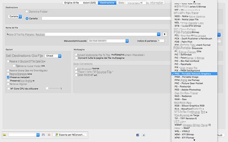
Task: Click the save script floppy icon
Action: [43, 135]
